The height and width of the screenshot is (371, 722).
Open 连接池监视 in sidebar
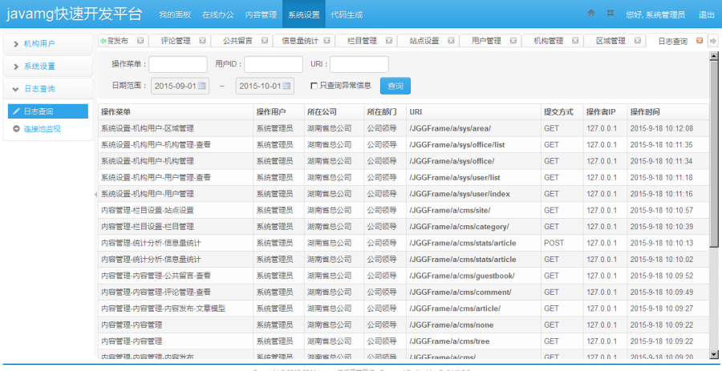coord(42,129)
